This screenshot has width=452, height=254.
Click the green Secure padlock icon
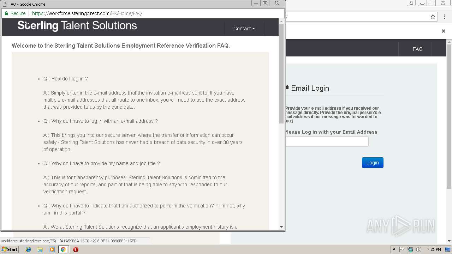click(6, 13)
